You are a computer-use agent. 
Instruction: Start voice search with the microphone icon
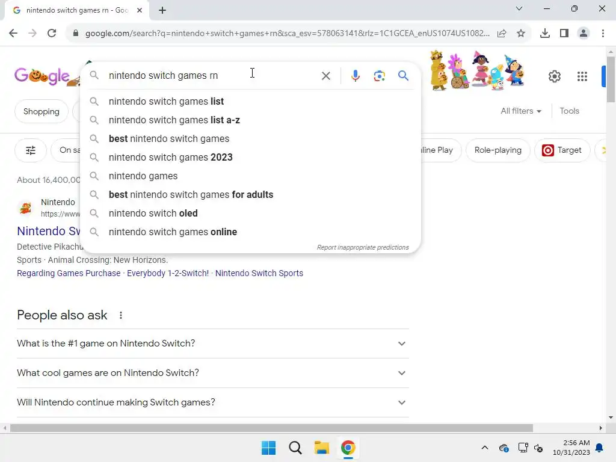(355, 76)
